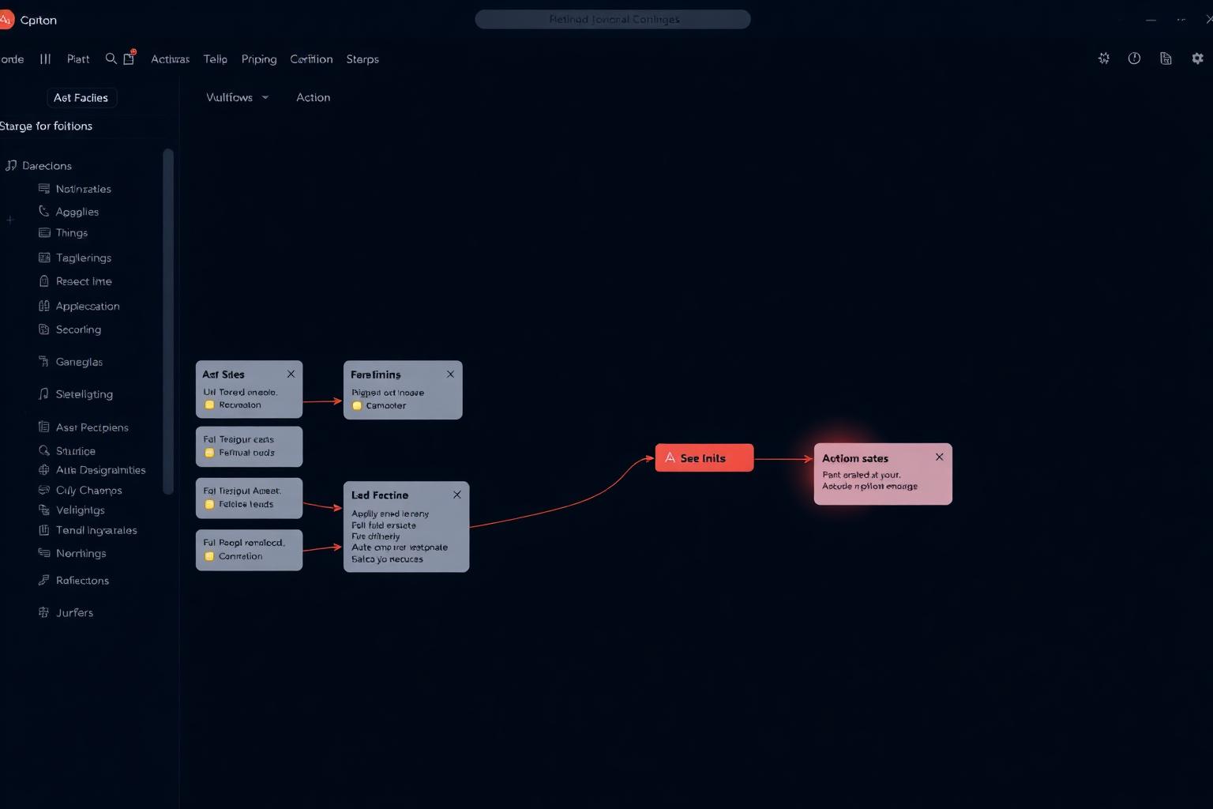Screen dimensions: 1213x809
Task: Click the sidebar vertical scrollbar
Action: (x=167, y=322)
